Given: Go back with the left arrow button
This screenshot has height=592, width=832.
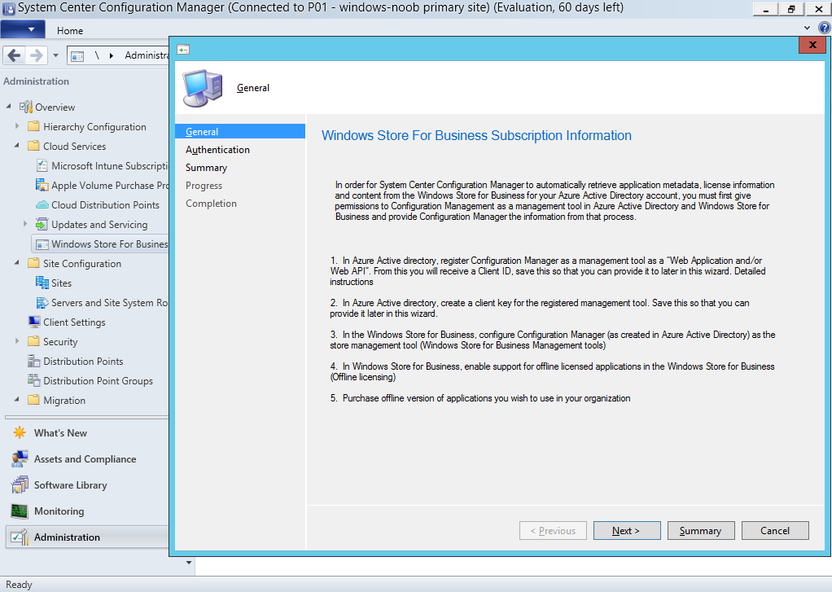Looking at the screenshot, I should tap(15, 55).
